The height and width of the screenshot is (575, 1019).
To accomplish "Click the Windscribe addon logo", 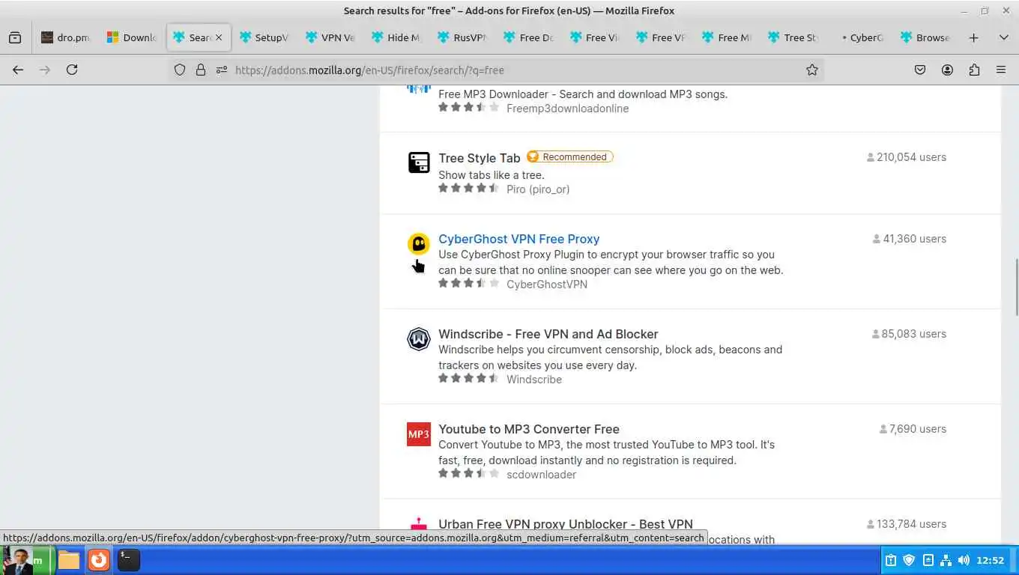I will pos(419,338).
